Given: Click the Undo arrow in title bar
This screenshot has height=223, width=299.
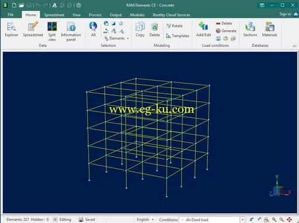Looking at the screenshot, I should 38,5.
